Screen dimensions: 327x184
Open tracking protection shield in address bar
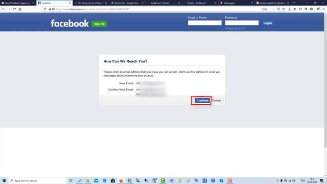pos(45,9)
